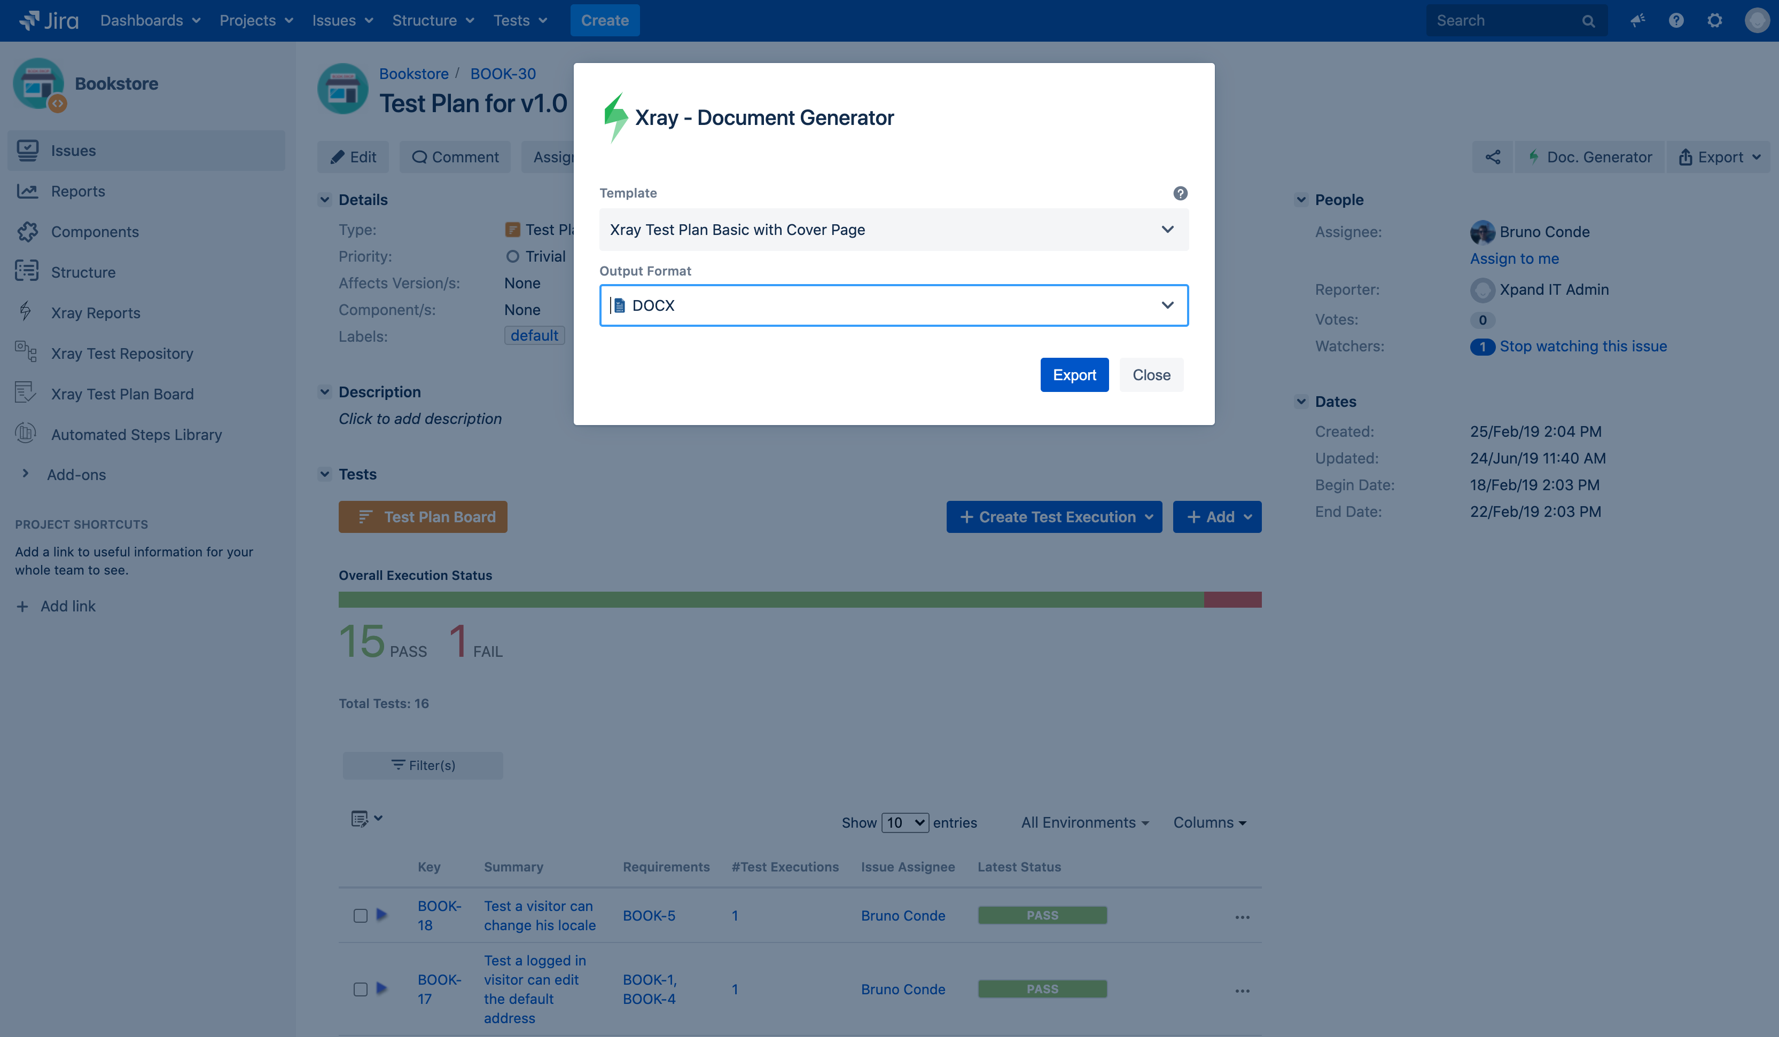This screenshot has width=1779, height=1037.
Task: Click the Reports chart icon
Action: [28, 191]
